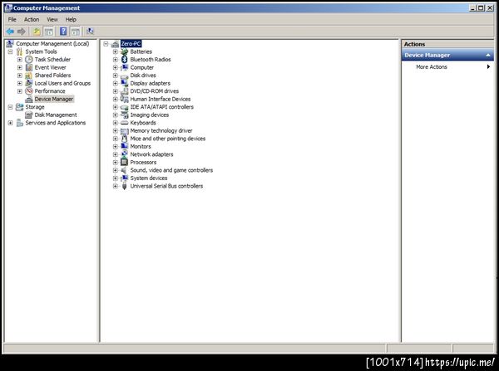This screenshot has width=499, height=371.
Task: Expand the Task Scheduler node
Action: 20,60
